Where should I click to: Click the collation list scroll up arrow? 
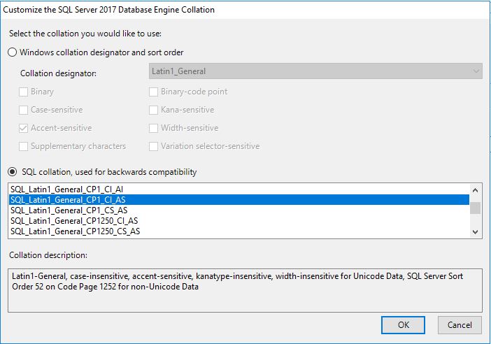pyautogui.click(x=476, y=190)
